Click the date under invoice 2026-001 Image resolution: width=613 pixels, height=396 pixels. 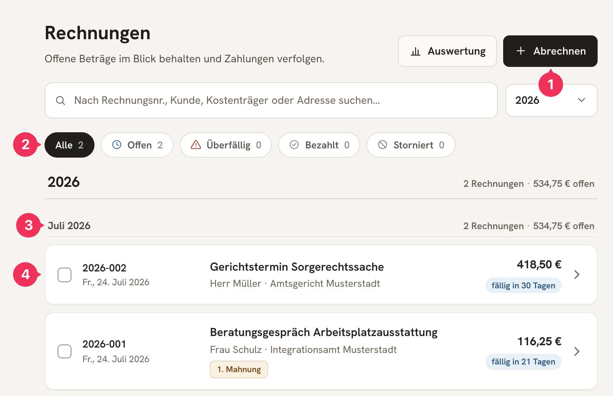click(116, 359)
